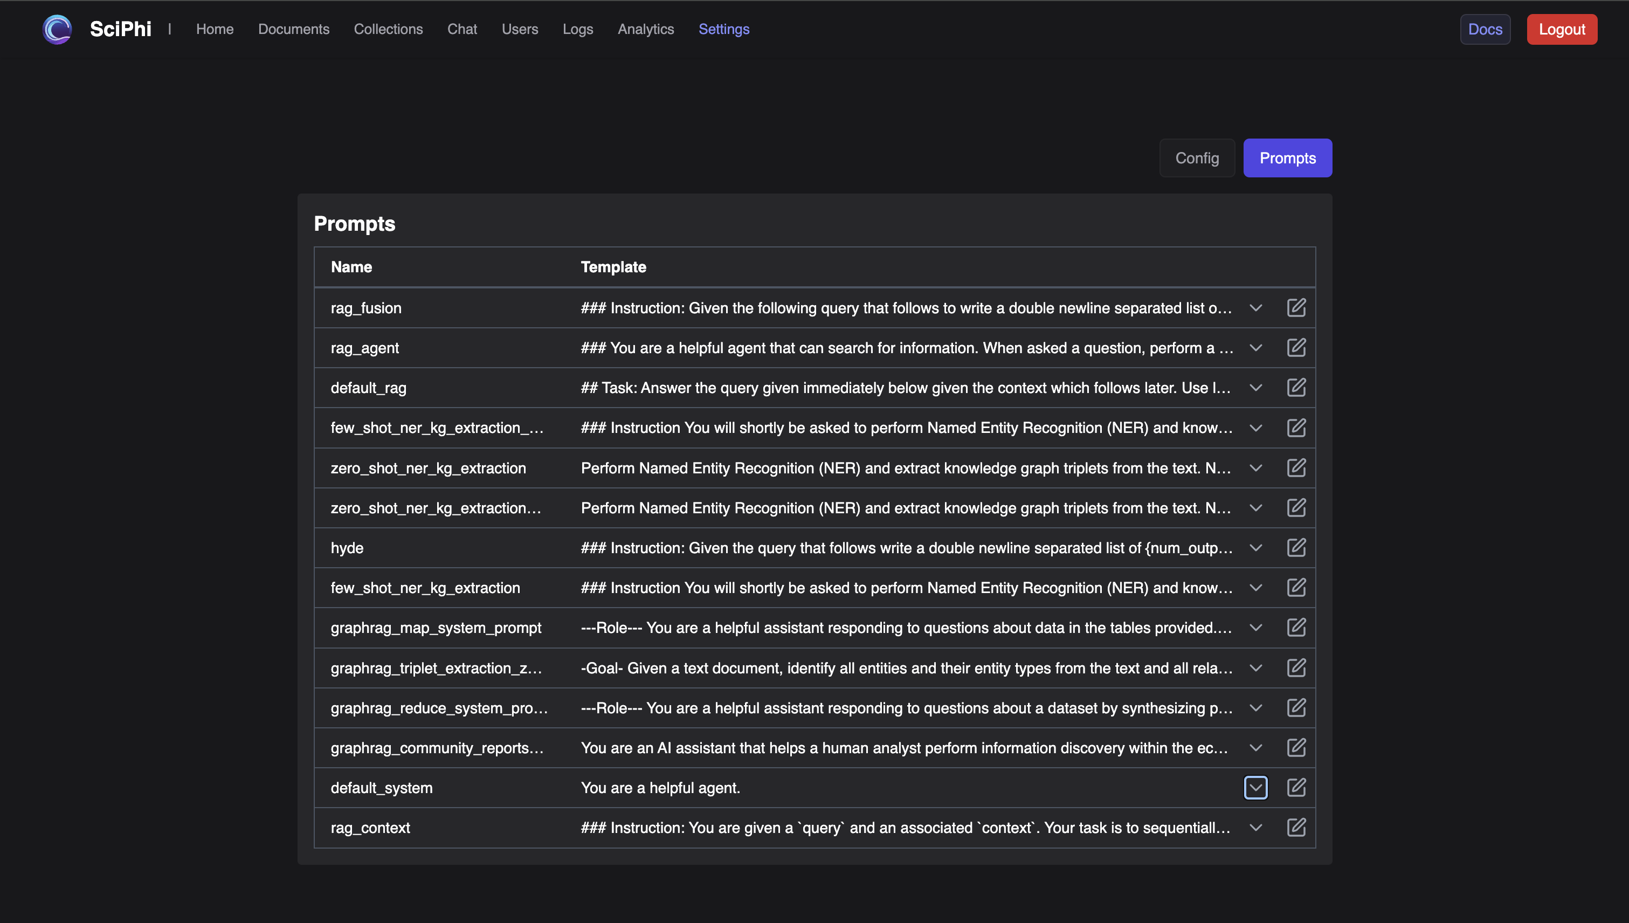Screen dimensions: 1629x923
Task: Click the SciPhi swirl logo icon
Action: 57,29
